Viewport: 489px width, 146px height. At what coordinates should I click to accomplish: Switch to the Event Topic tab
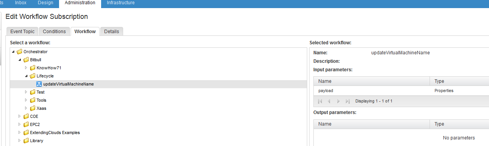pos(22,32)
